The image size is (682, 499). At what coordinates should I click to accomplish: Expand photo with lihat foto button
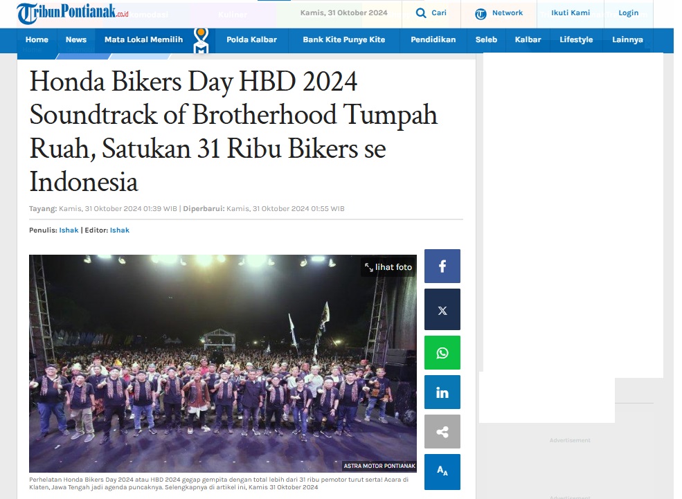[x=388, y=267]
